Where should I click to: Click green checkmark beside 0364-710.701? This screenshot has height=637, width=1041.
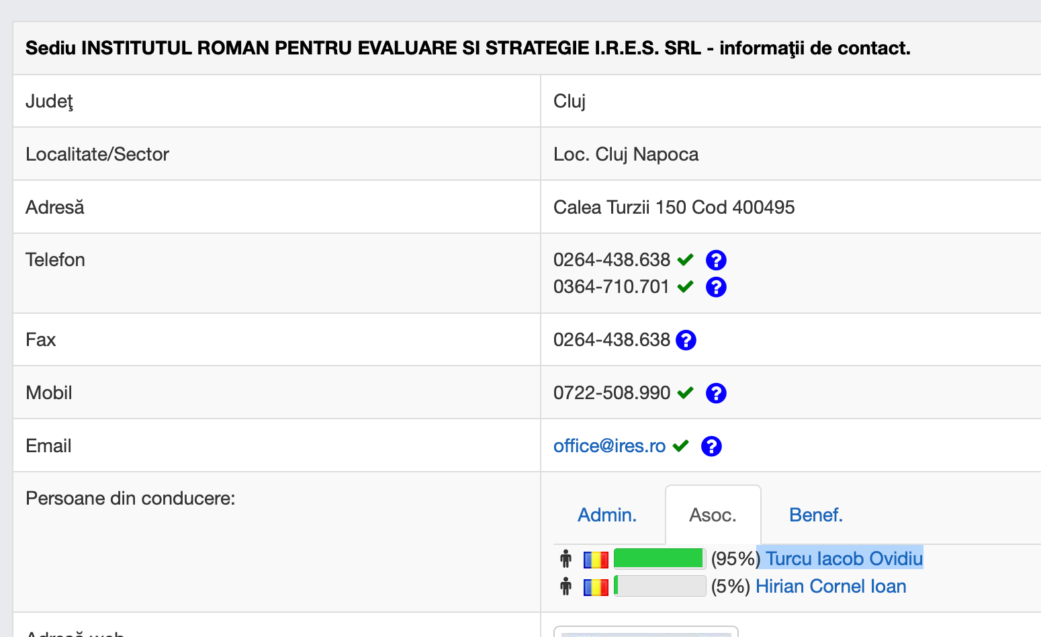click(x=685, y=287)
